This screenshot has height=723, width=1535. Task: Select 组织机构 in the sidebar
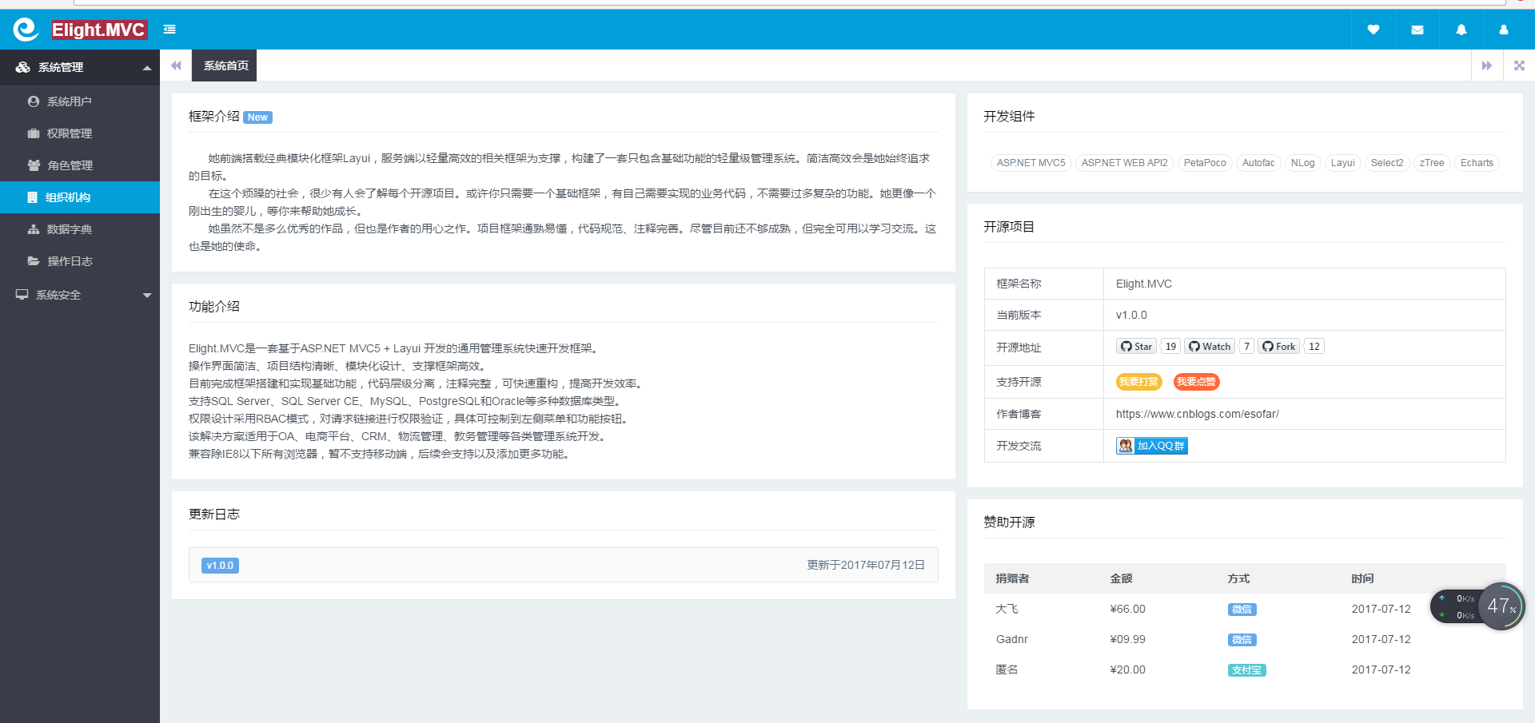tap(80, 197)
